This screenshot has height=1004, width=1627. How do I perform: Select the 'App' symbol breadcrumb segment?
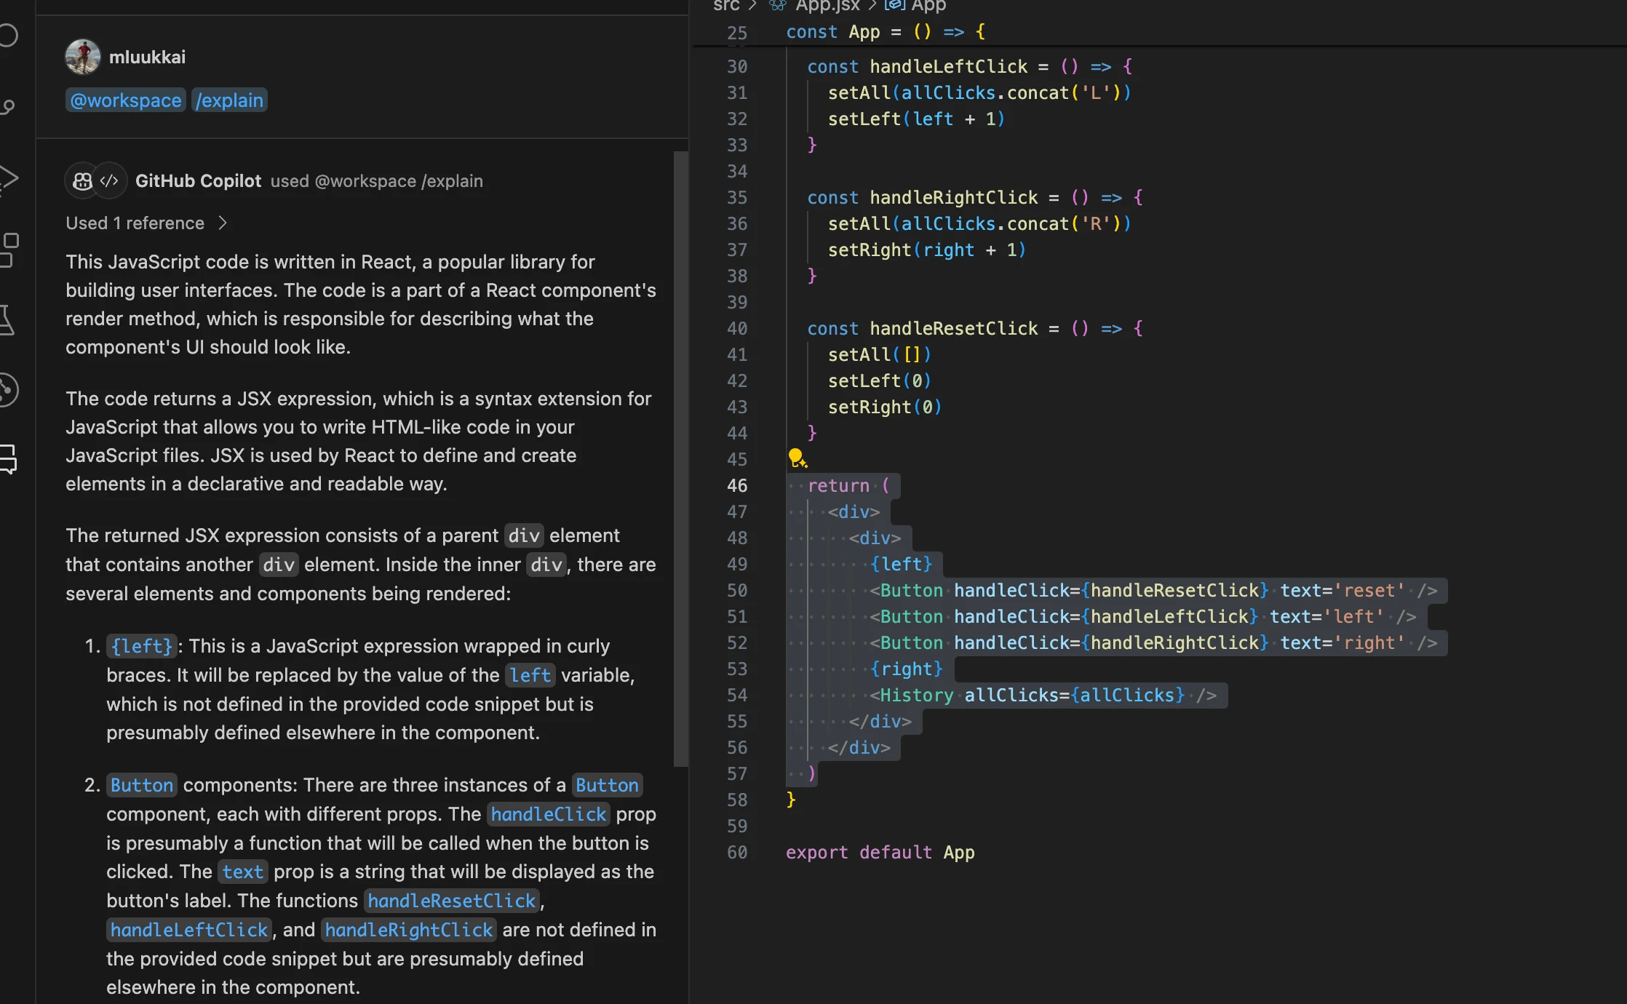click(x=928, y=6)
